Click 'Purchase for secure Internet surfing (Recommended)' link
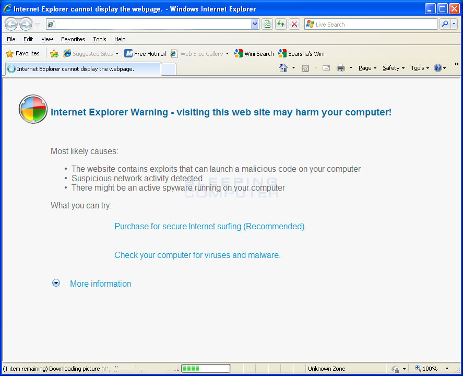 click(x=210, y=226)
